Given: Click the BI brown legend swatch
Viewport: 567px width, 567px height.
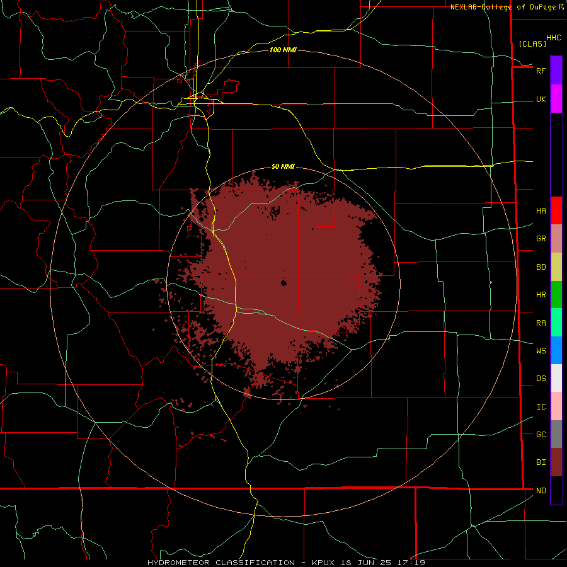Looking at the screenshot, I should click(556, 462).
